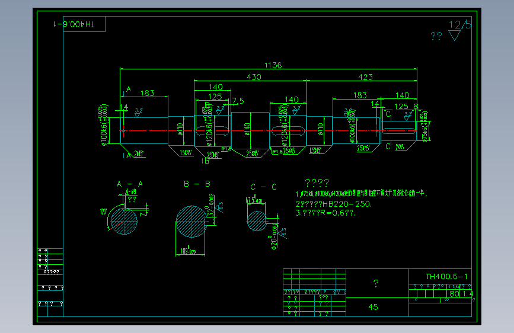
Task: Select the hatched circle of section C-C
Action: 257,221
